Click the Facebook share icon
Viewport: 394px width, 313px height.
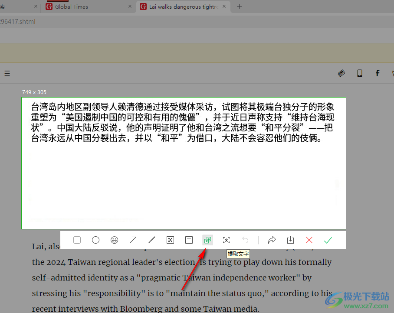click(377, 73)
